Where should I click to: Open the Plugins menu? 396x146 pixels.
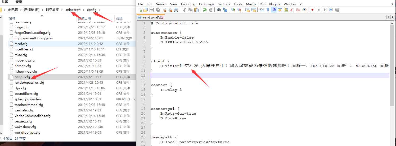274,4
